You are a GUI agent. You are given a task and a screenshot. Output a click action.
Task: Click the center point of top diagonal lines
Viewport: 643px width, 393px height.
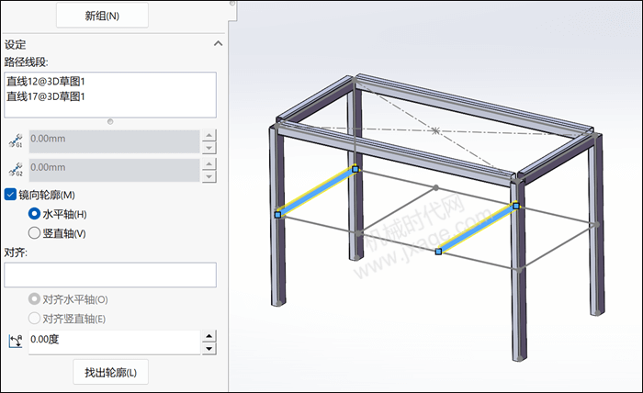pos(436,130)
